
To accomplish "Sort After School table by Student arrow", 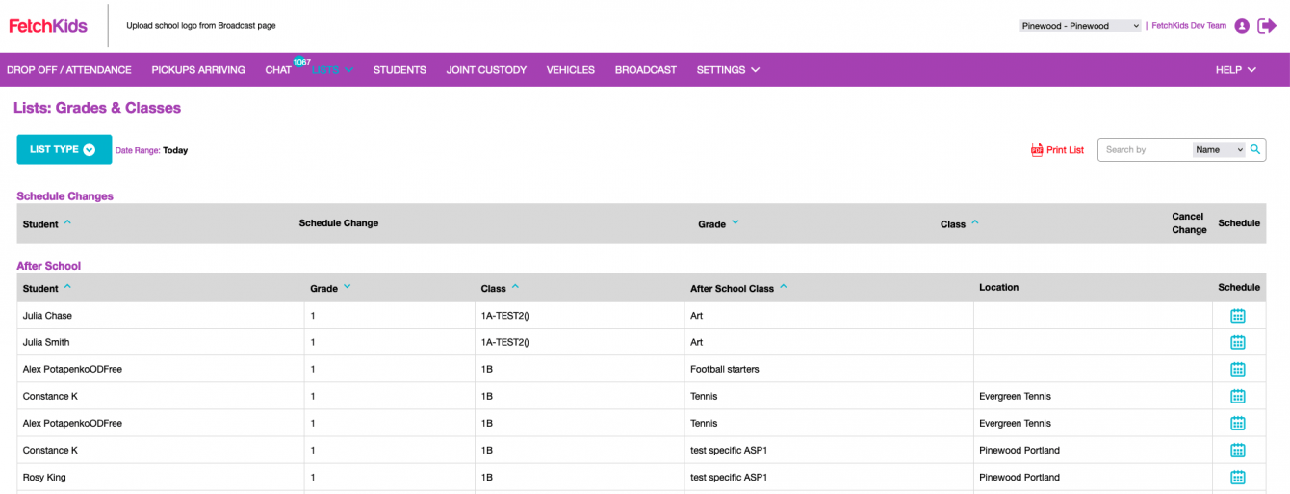I will [x=67, y=287].
